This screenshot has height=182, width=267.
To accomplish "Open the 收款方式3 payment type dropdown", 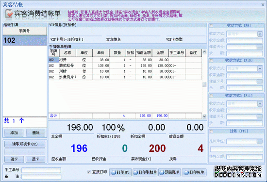I will click(x=260, y=104).
